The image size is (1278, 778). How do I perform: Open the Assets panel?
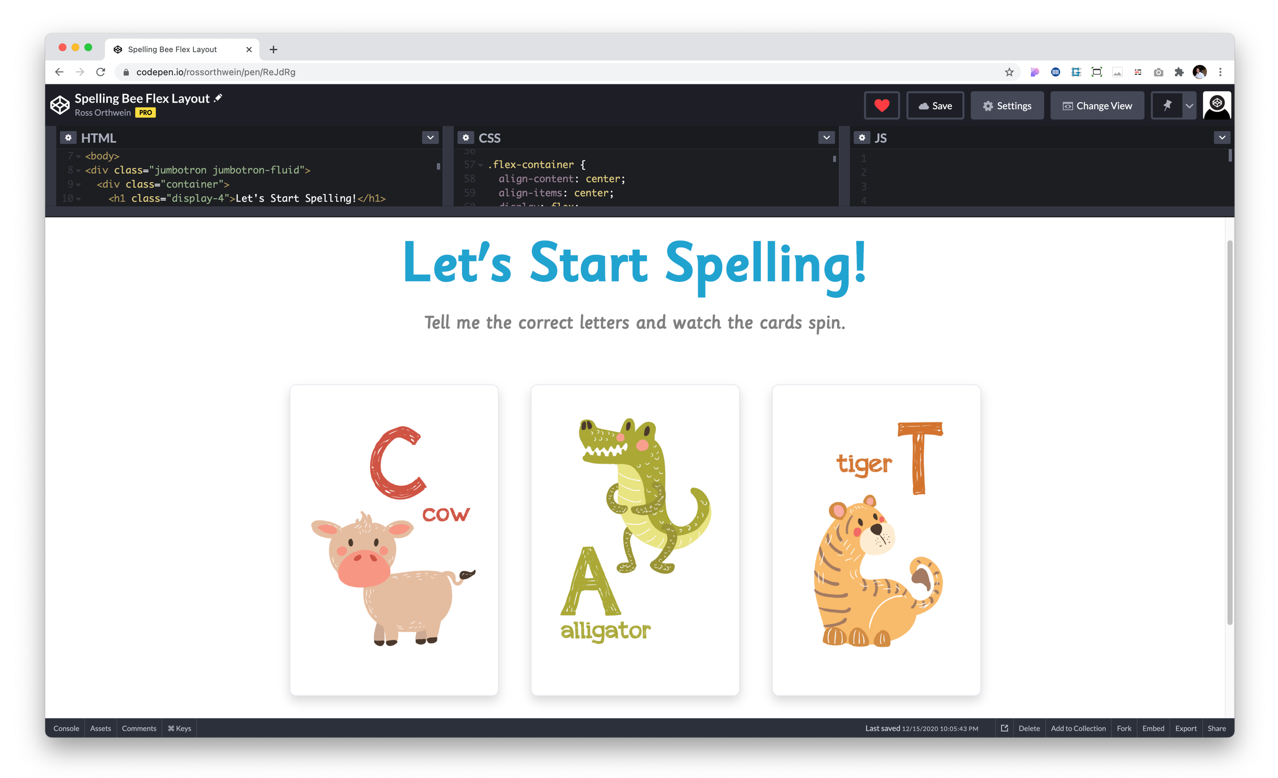coord(100,728)
